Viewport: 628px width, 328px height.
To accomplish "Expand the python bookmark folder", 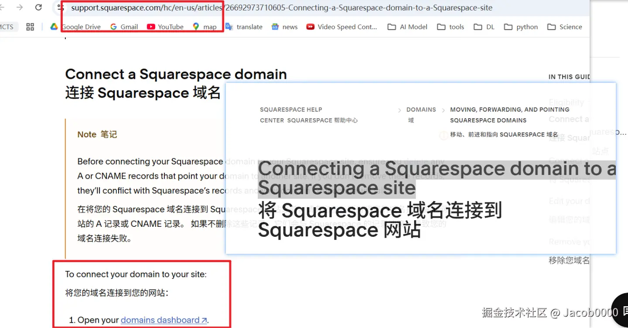I will [x=521, y=27].
